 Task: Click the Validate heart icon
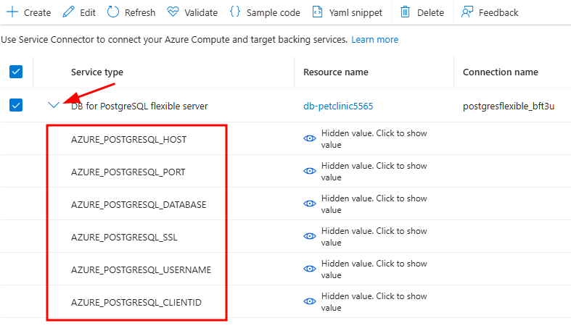tap(172, 12)
